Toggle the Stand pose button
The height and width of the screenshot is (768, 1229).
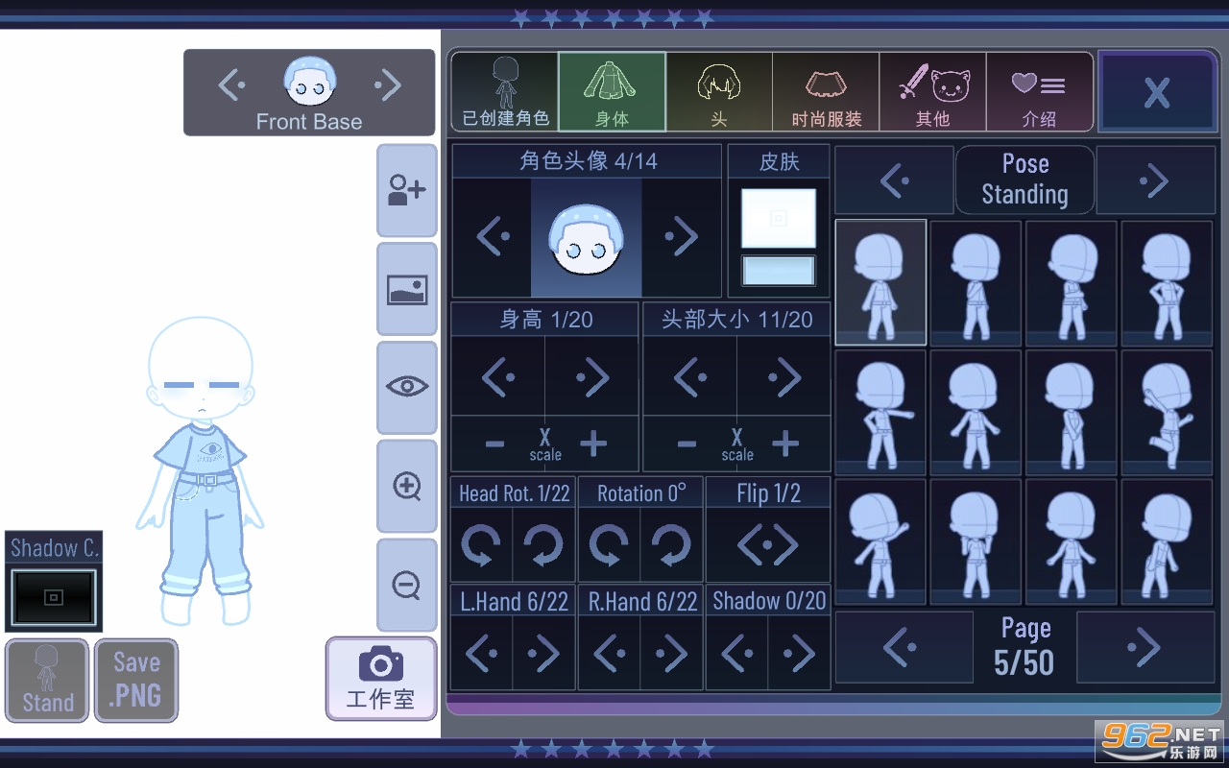click(x=47, y=681)
